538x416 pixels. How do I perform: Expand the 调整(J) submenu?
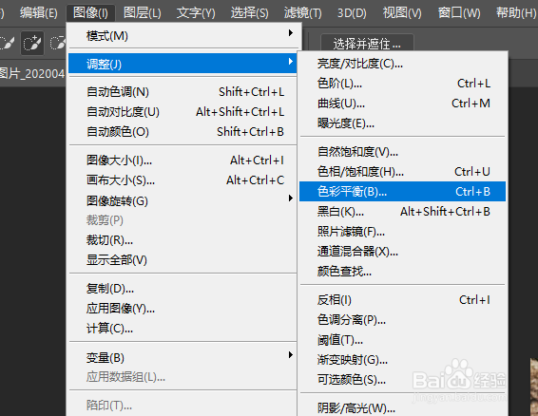[183, 64]
